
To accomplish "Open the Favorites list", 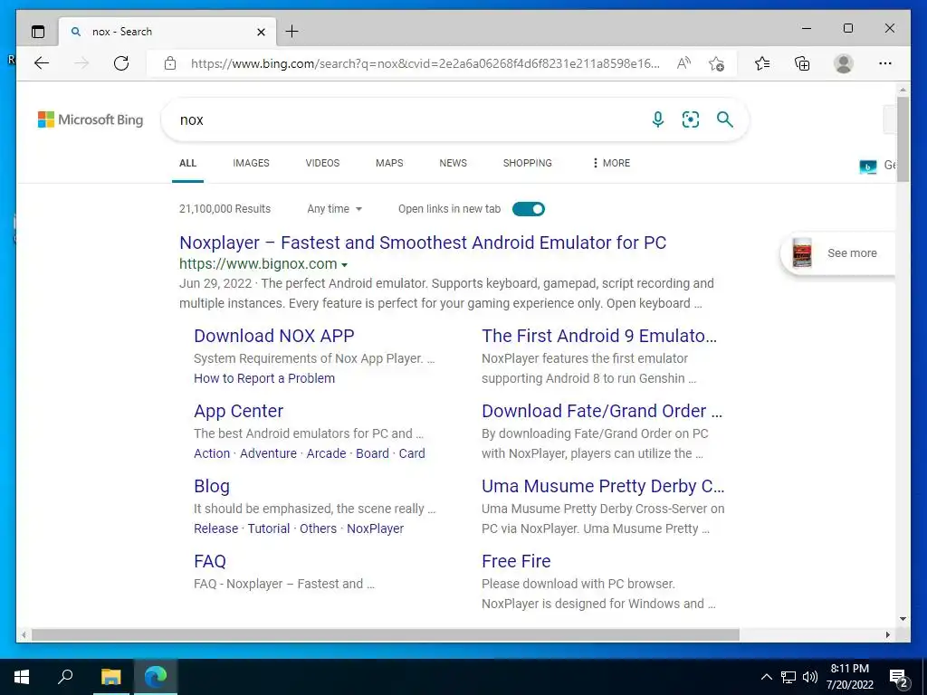I will 762,63.
